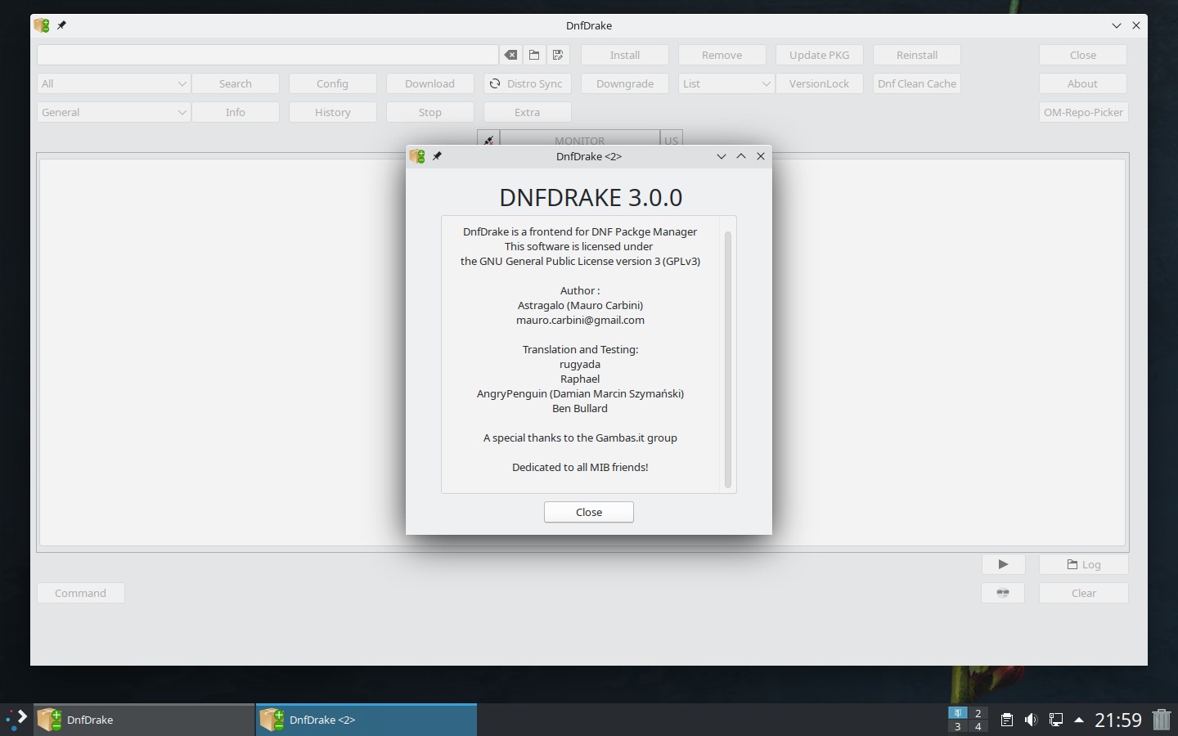Open the trash icon in the panel
The width and height of the screenshot is (1178, 736).
(1162, 720)
